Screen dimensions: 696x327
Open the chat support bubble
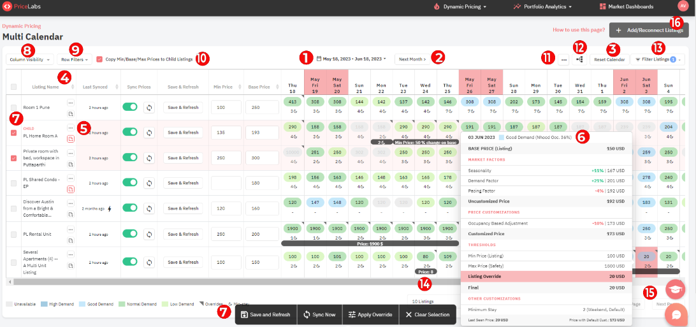(x=676, y=314)
